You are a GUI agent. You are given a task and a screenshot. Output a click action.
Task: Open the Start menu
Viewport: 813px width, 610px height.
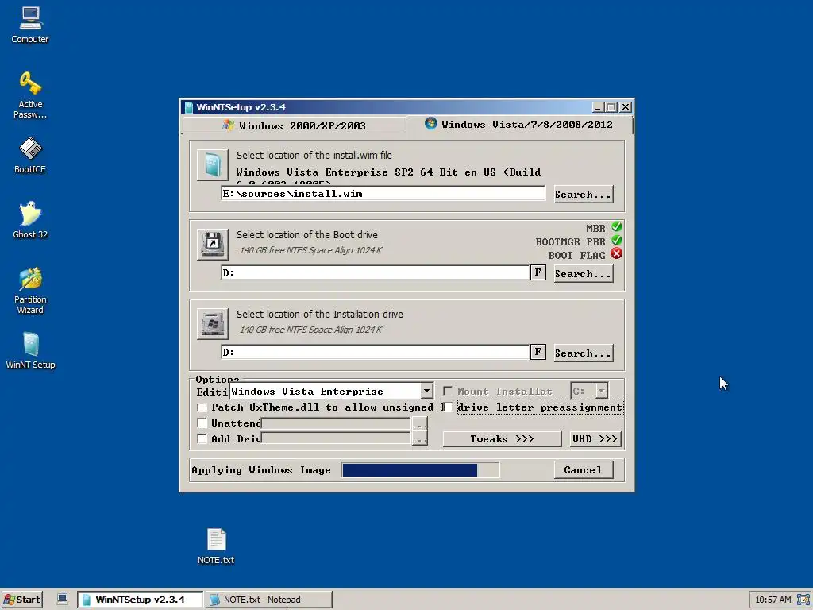coord(21,600)
